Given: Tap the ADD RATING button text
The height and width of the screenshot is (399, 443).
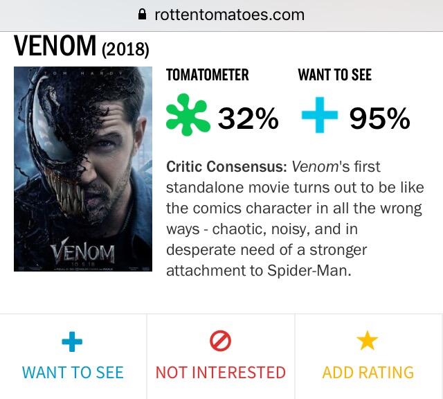Looking at the screenshot, I should coord(368,372).
